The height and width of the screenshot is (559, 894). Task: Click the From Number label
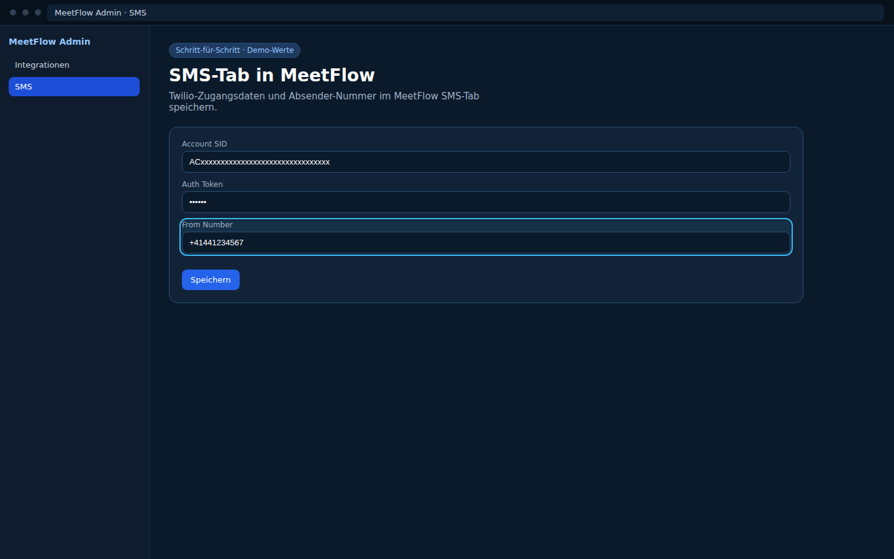[207, 225]
